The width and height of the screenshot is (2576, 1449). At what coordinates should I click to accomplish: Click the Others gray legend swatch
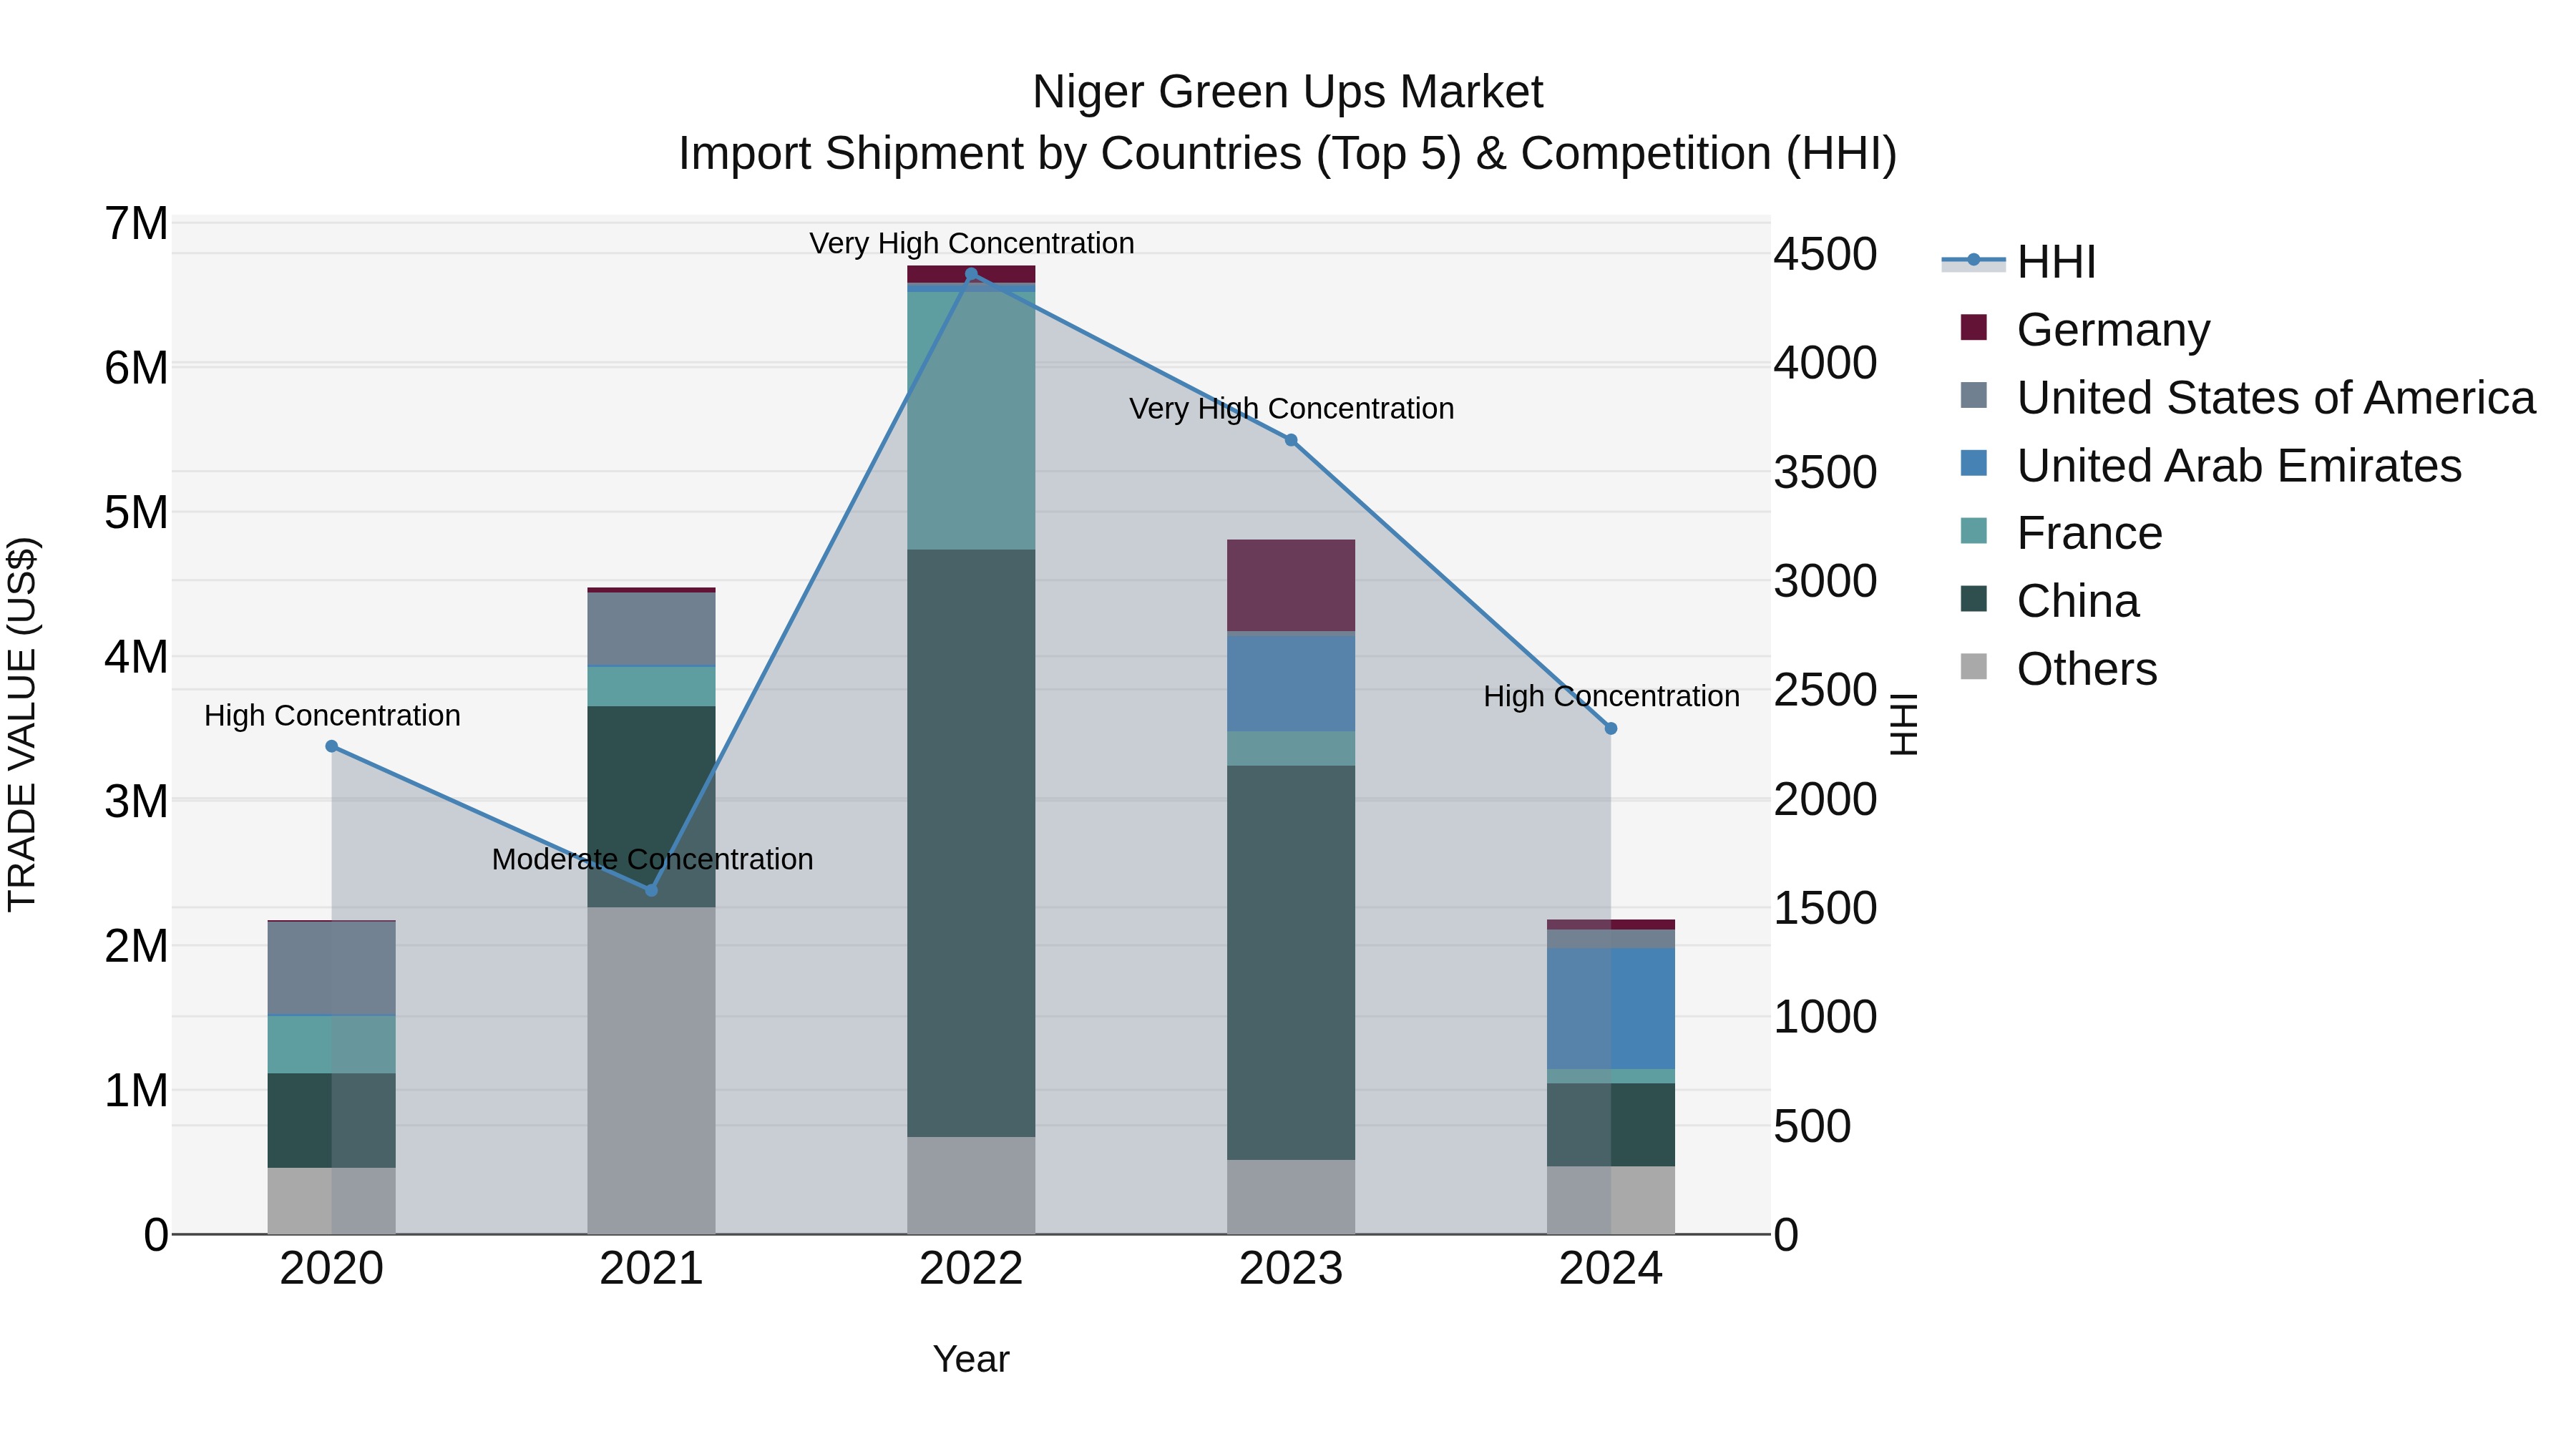coord(1974,666)
